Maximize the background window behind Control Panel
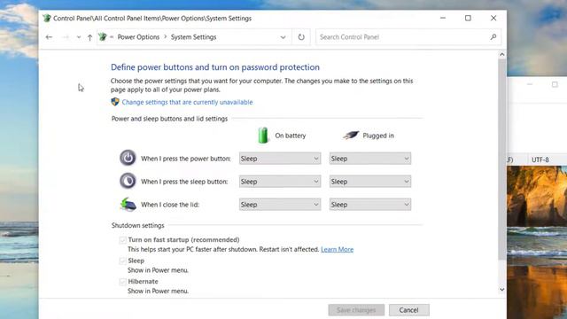This screenshot has height=319, width=567. [555, 84]
